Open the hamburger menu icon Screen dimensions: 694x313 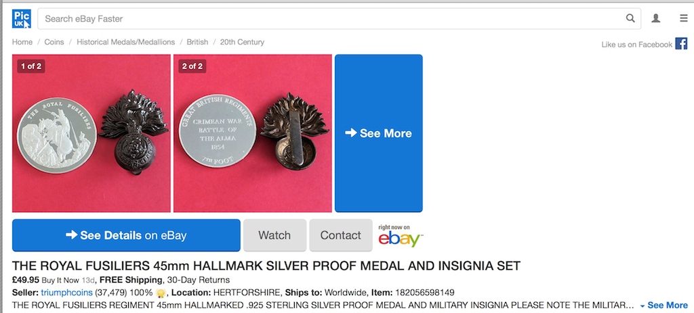tap(684, 18)
